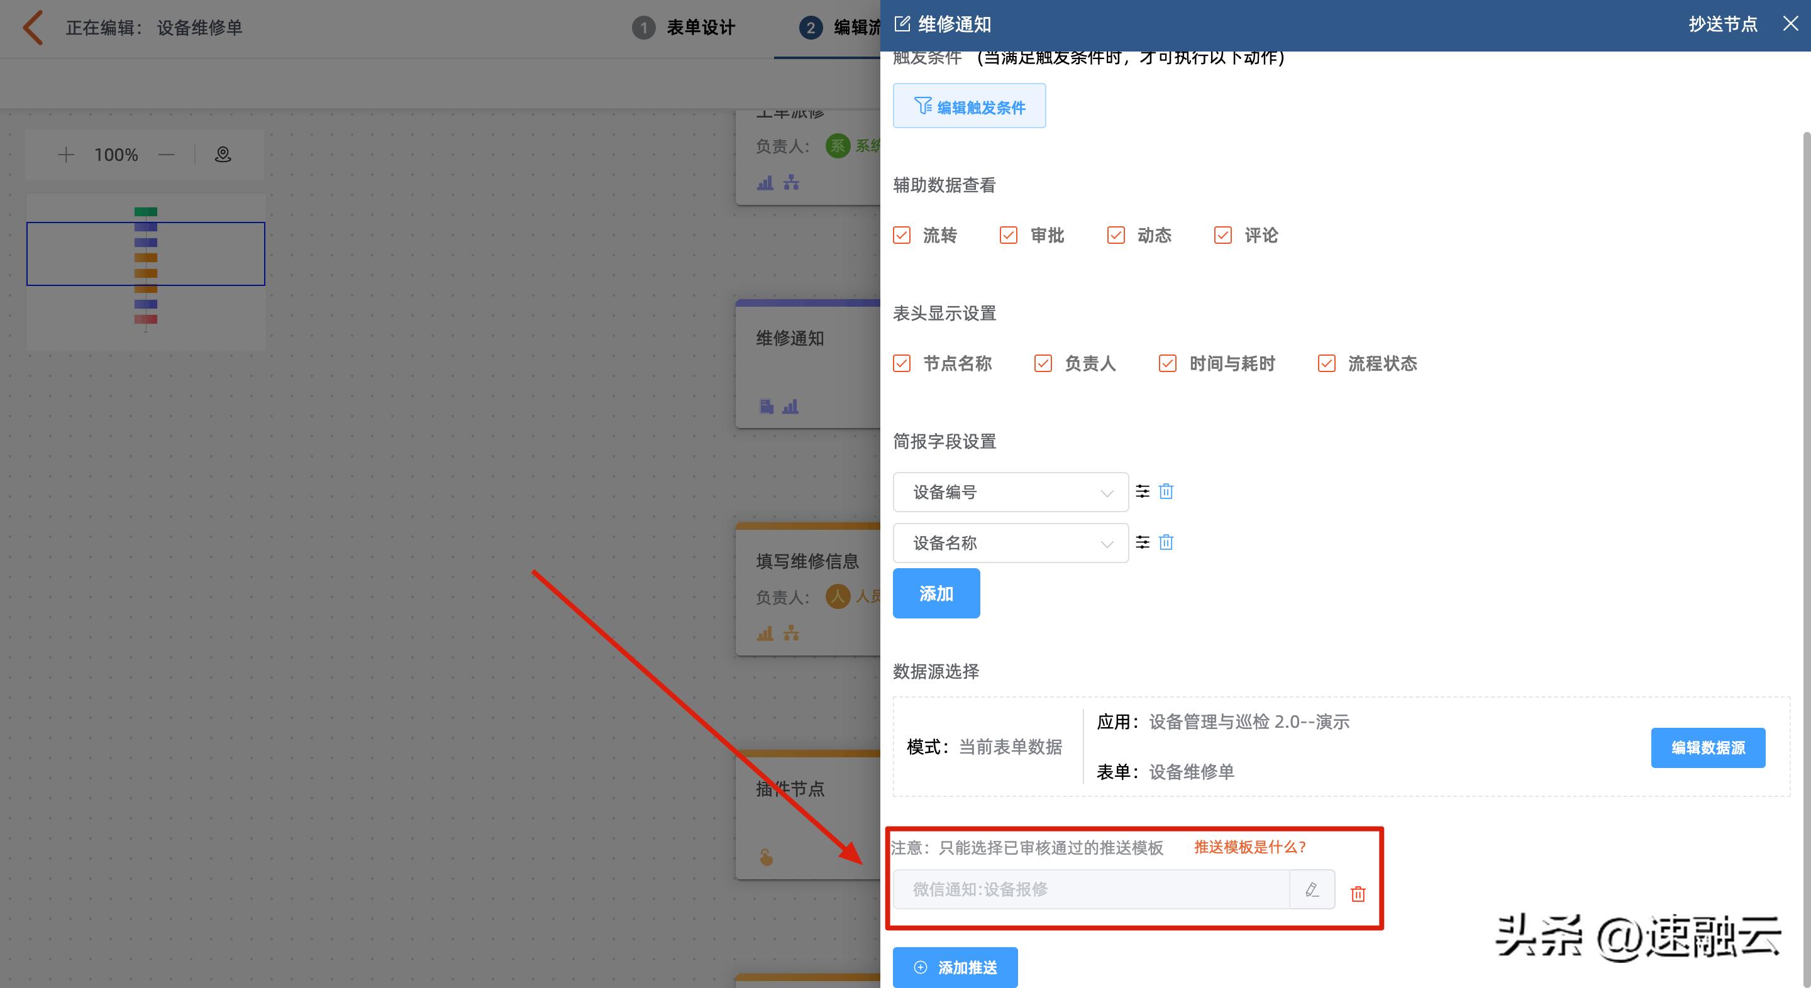Click the locate/position icon beside zoom controls
Viewport: 1811px width, 988px height.
[222, 154]
